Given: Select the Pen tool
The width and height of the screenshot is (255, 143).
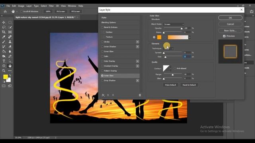Looking at the screenshot, I should 10,56.
